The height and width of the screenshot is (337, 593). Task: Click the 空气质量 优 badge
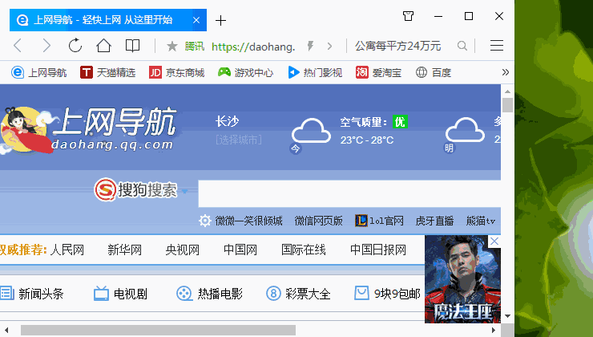point(400,122)
